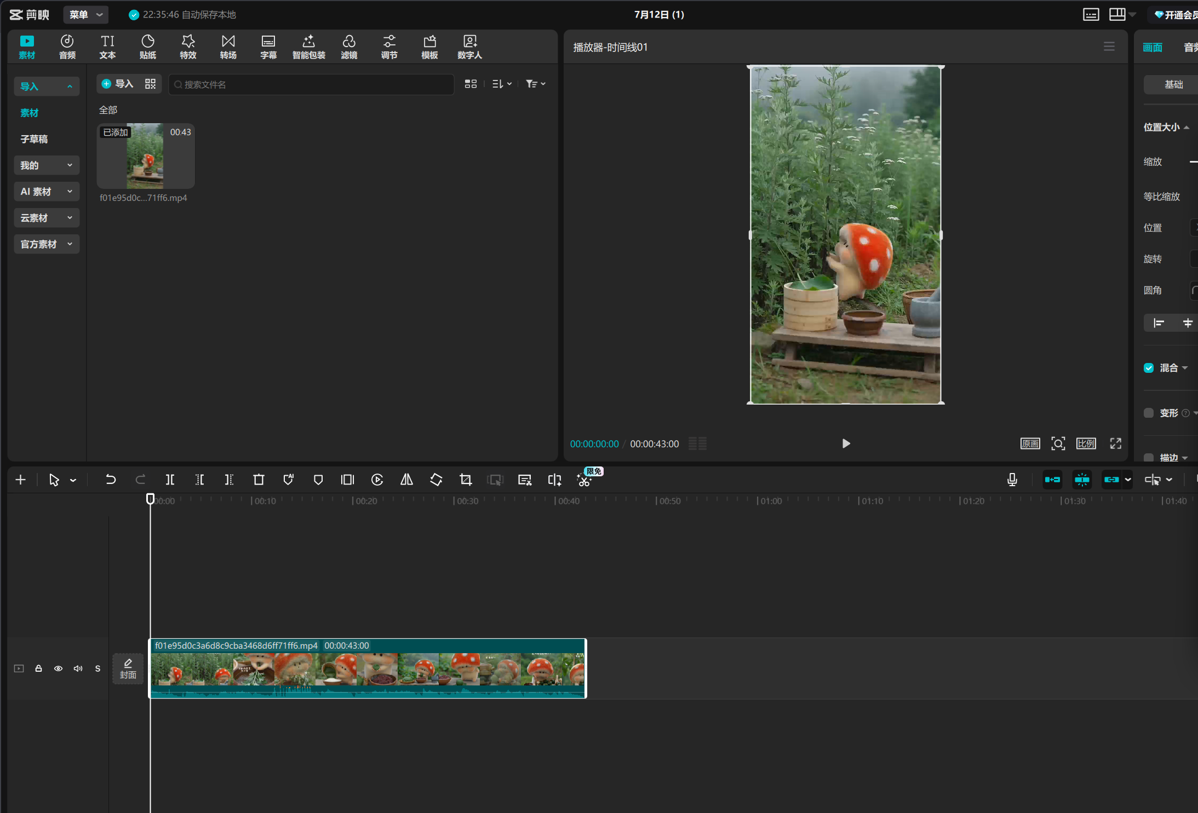Delete the selected clip using trash icon

click(x=259, y=480)
